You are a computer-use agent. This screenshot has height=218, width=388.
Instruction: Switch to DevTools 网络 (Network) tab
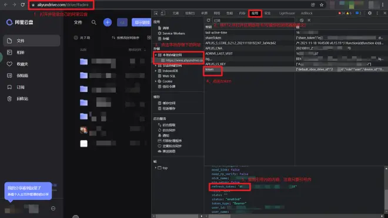click(217, 13)
